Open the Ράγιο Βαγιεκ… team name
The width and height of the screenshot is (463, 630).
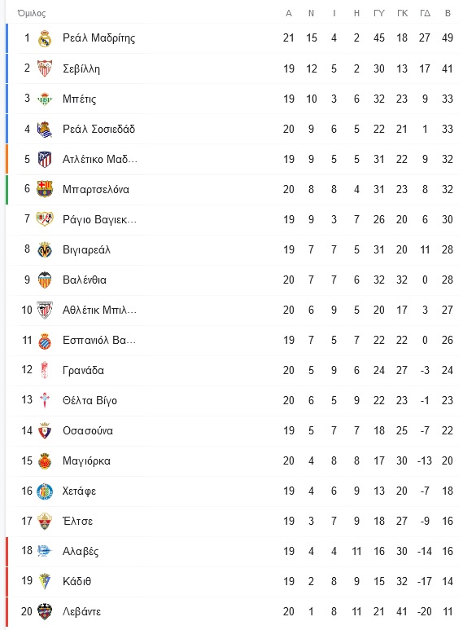pos(99,220)
